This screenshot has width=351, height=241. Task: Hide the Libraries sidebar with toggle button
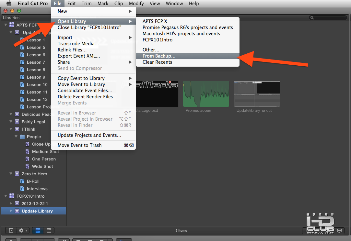click(11, 230)
